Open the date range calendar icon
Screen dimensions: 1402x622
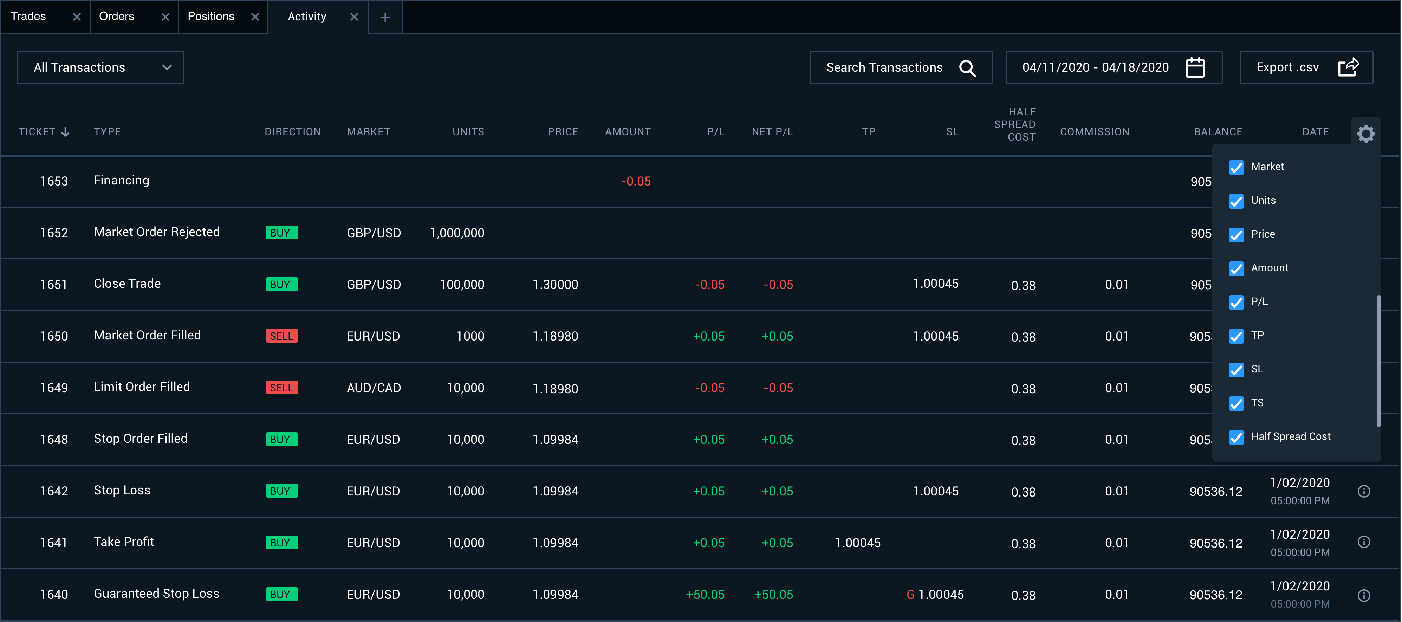[1195, 68]
